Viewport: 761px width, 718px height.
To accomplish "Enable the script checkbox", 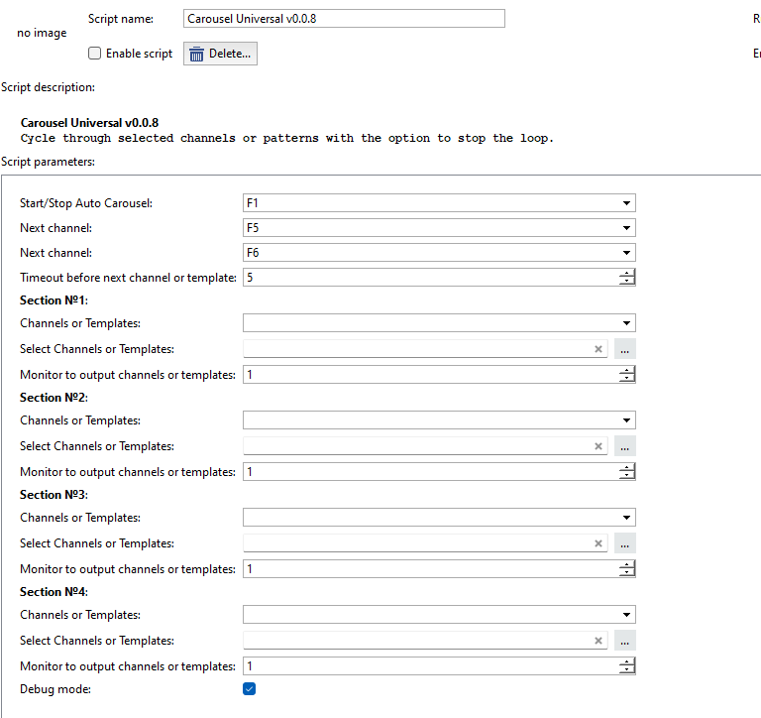I will click(95, 54).
